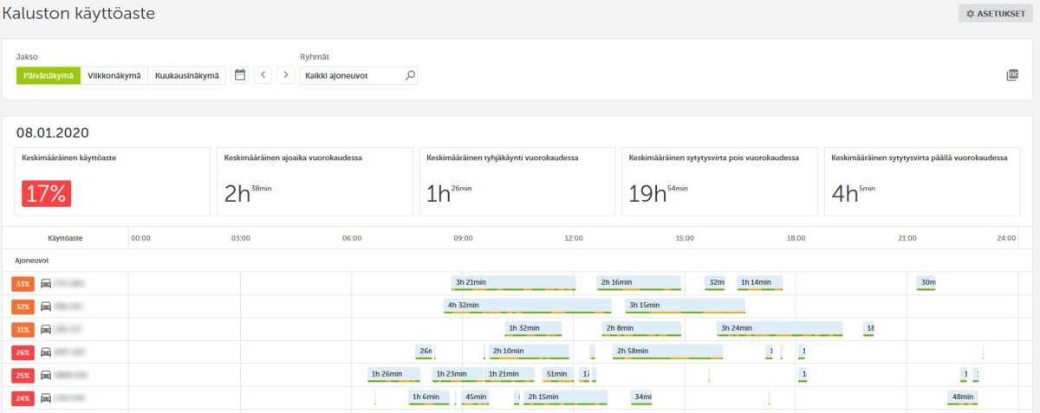Advance to the next day
Viewport: 1040px width, 413px height.
[286, 75]
